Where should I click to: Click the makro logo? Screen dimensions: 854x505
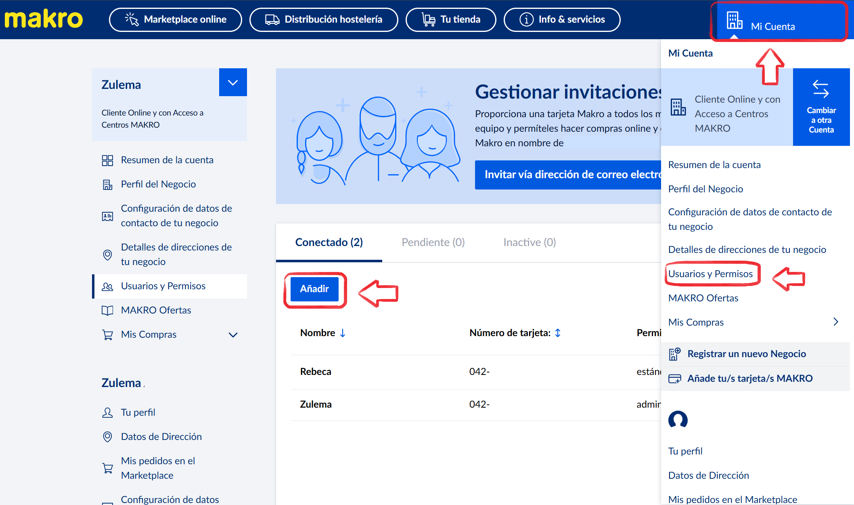(44, 19)
